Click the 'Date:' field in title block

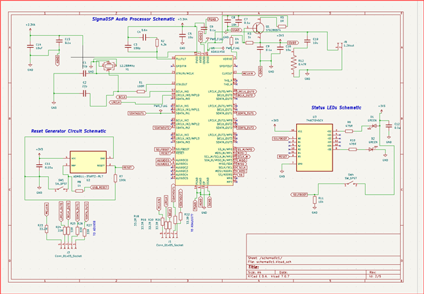(283, 273)
